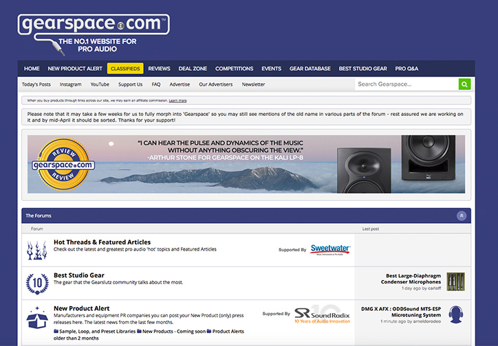Open DMG X AFX ODDSound MTS-ESP post

click(401, 312)
